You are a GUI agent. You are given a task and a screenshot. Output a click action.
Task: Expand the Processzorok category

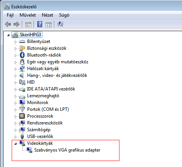[x=15, y=116]
